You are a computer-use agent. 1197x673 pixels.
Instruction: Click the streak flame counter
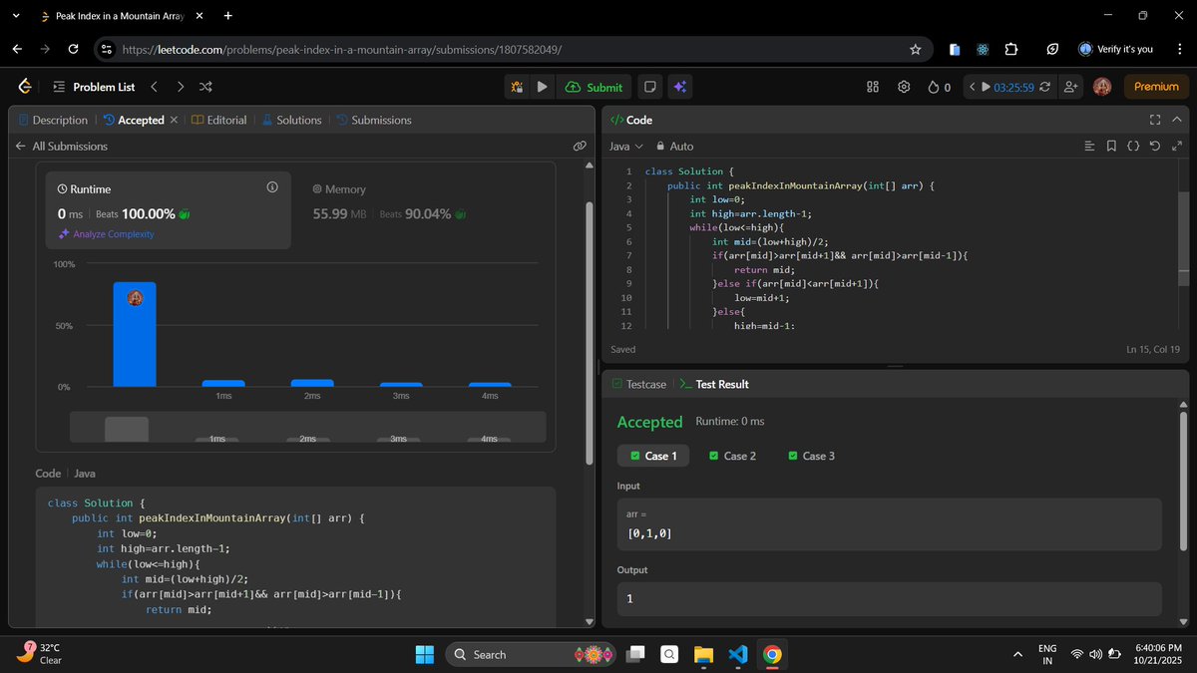939,87
